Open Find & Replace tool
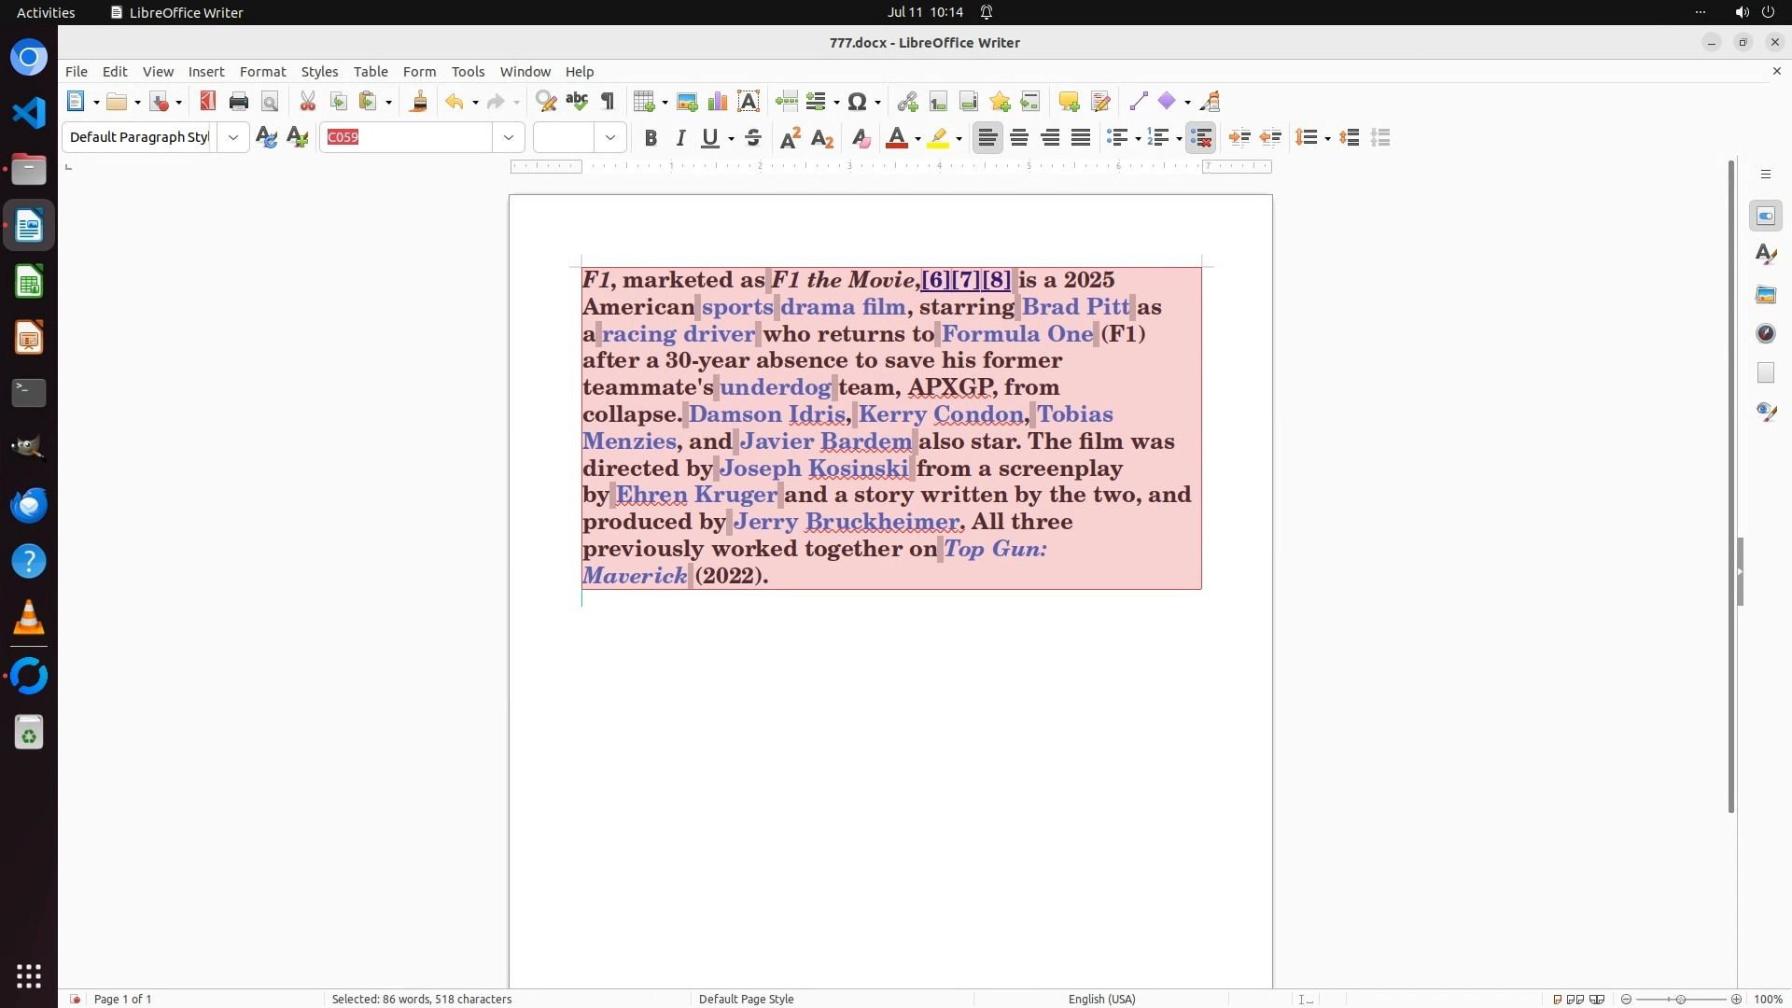 tap(546, 102)
